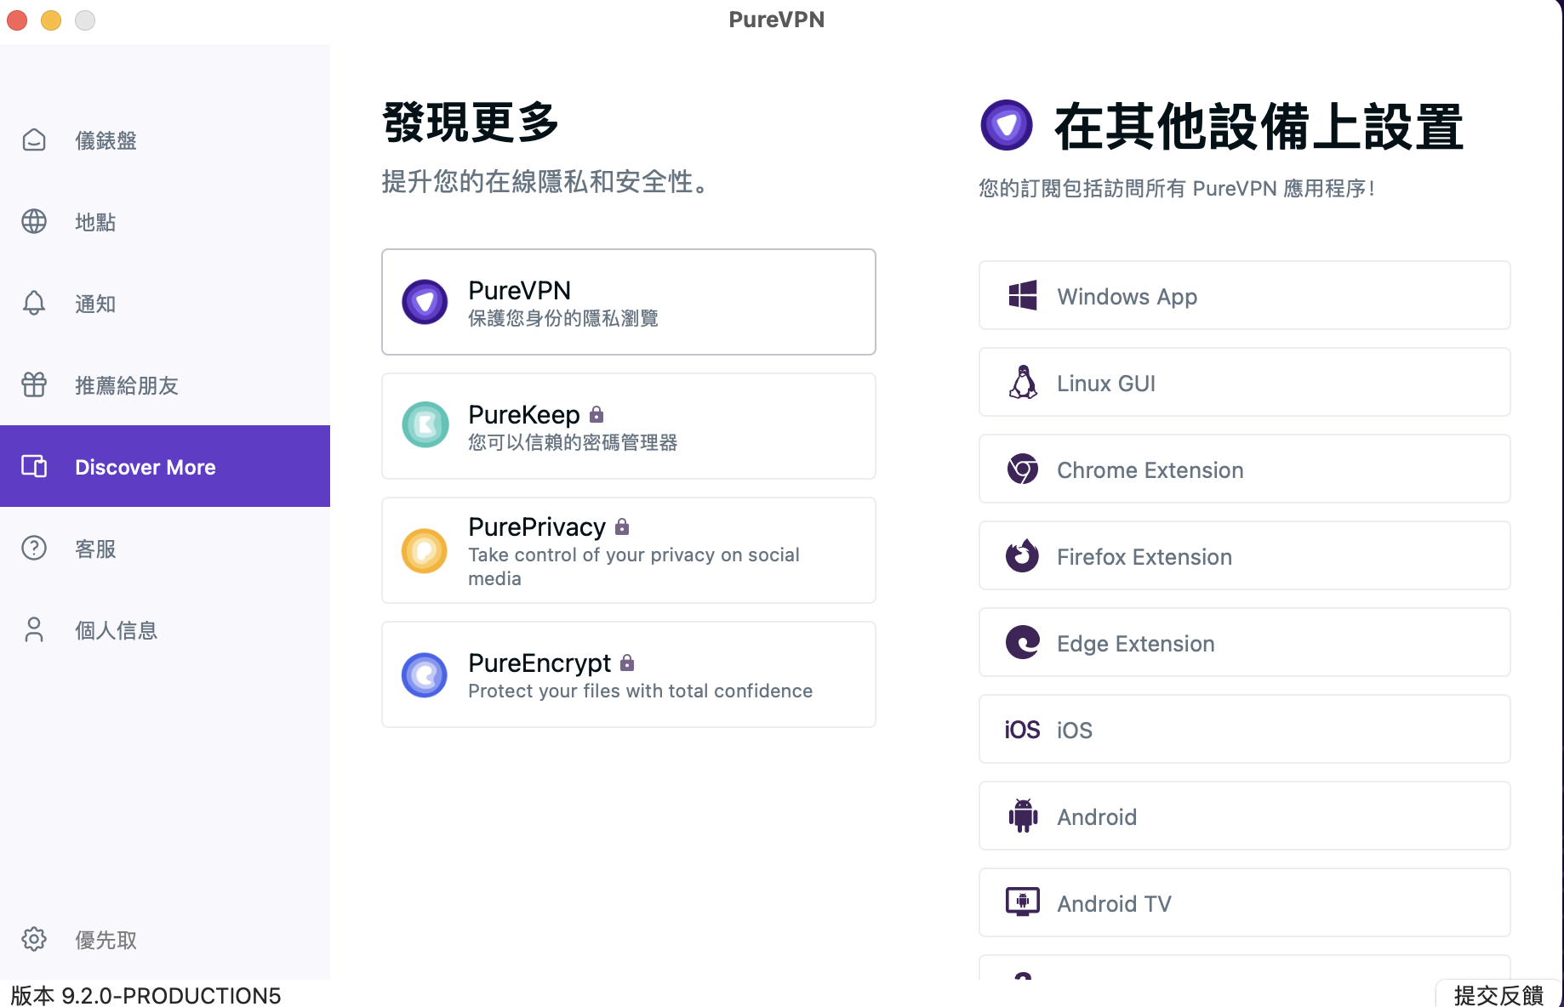Click 'Protect your files with total confidence' text

click(x=641, y=691)
